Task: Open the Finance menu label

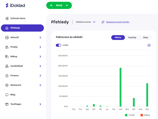Action: (14, 76)
